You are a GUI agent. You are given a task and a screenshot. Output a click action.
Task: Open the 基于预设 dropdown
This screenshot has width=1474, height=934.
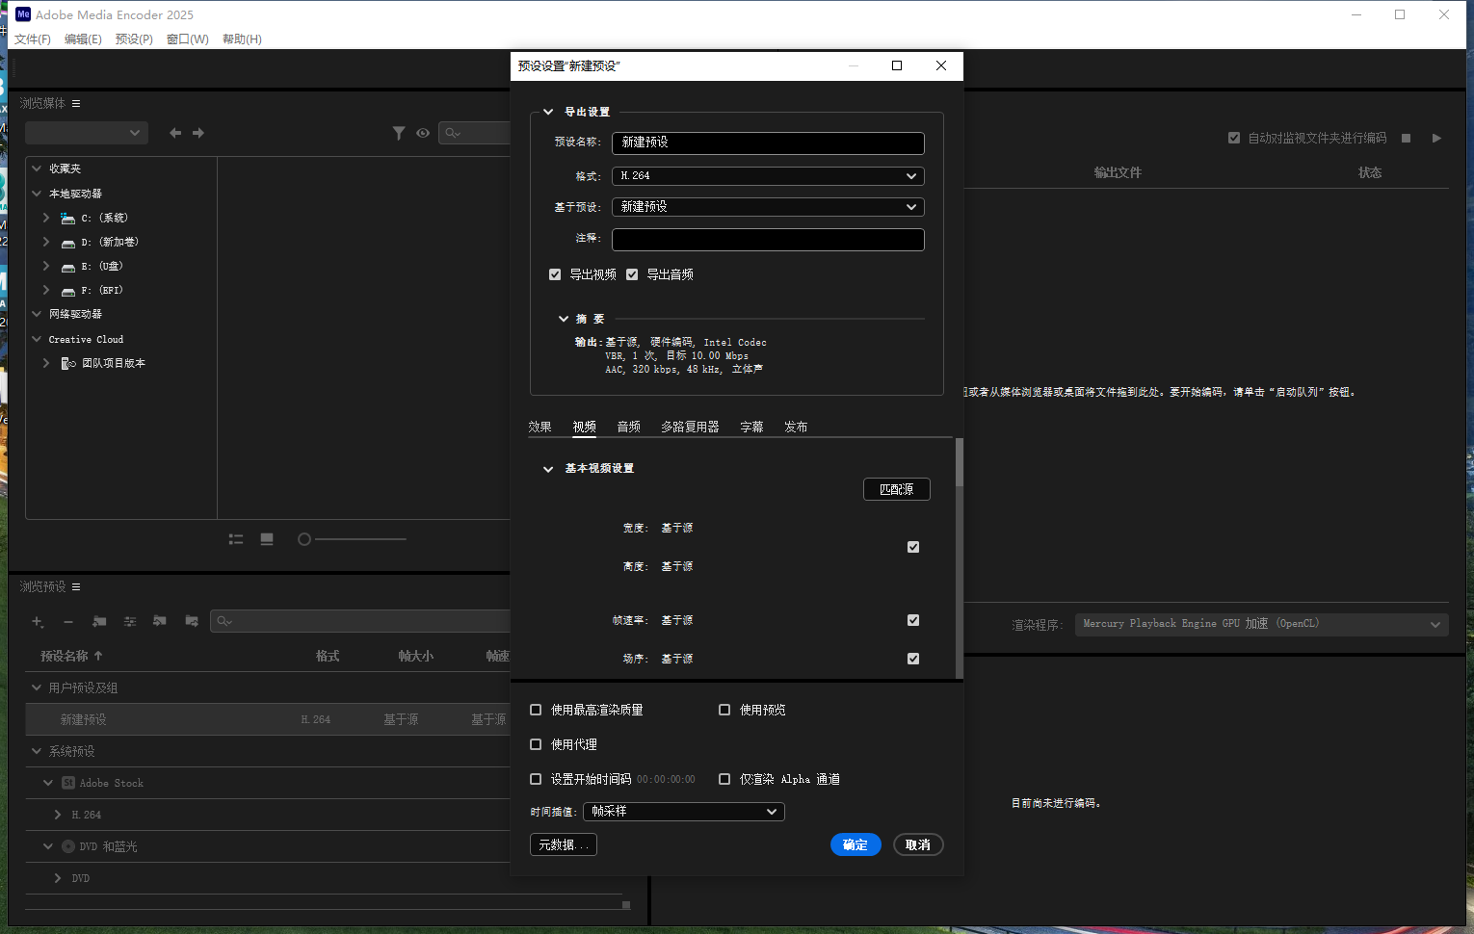click(x=768, y=207)
